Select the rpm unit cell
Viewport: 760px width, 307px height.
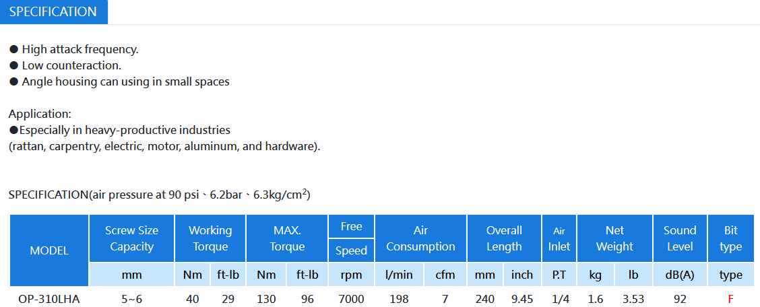point(352,275)
